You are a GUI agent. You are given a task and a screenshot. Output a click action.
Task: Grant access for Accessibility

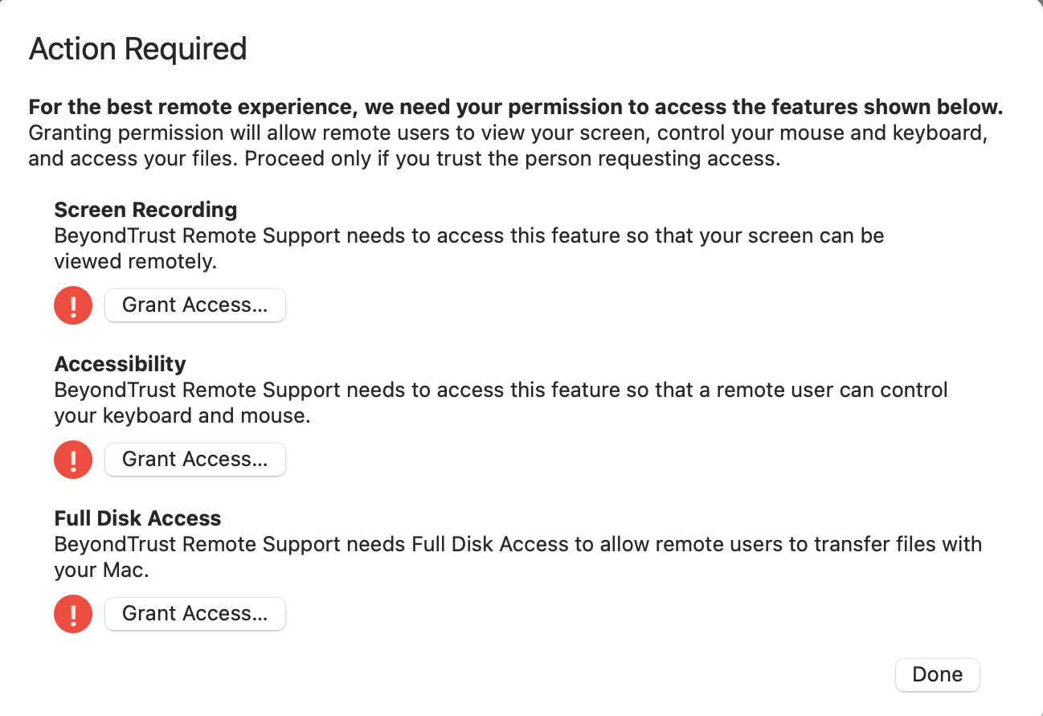click(x=195, y=460)
